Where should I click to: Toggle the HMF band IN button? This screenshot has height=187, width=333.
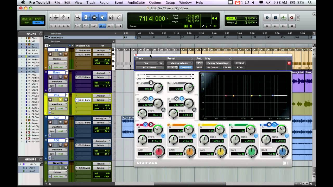pyautogui.click(x=256, y=136)
